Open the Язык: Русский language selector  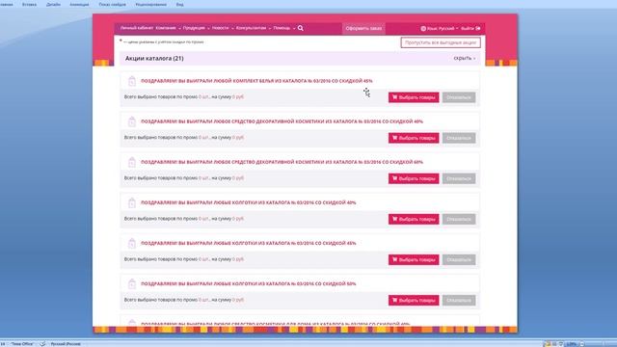click(x=443, y=28)
